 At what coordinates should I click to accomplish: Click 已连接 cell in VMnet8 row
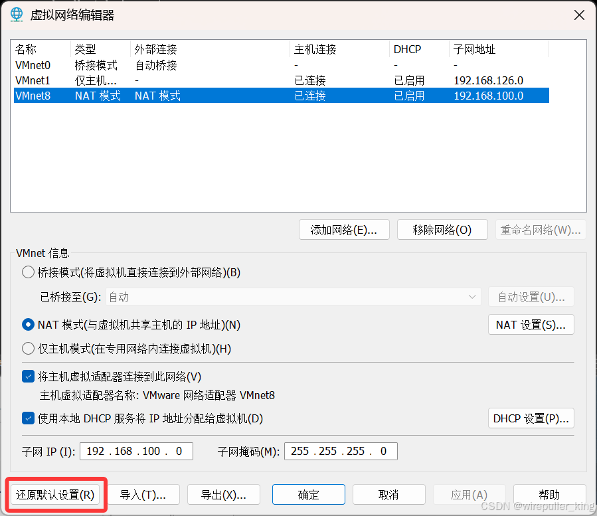(x=310, y=96)
